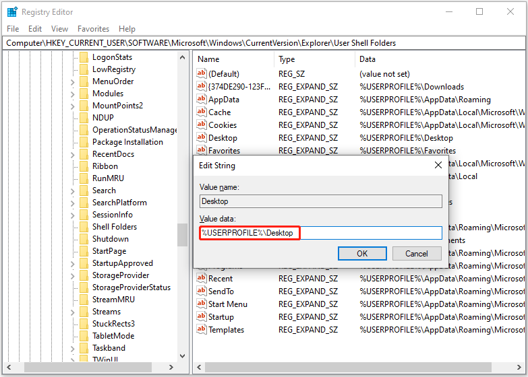Screen dimensions: 528x377
Task: Open the Edit menu
Action: tap(35, 29)
